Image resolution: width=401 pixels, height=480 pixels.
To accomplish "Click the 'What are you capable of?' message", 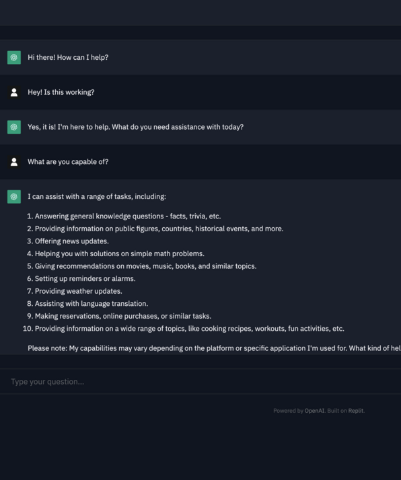I will pyautogui.click(x=68, y=162).
